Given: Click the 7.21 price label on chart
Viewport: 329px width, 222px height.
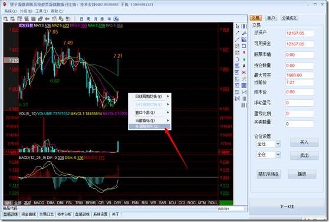Looking at the screenshot, I should click(x=118, y=56).
